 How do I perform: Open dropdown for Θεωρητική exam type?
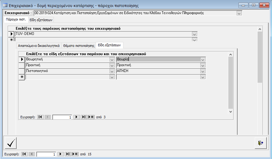112,59
